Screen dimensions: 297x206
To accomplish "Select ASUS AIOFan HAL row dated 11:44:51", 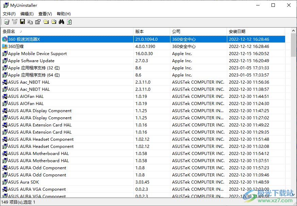I will click(143, 97).
